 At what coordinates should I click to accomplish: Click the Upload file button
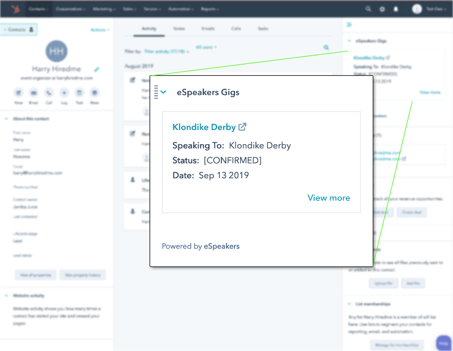[383, 283]
